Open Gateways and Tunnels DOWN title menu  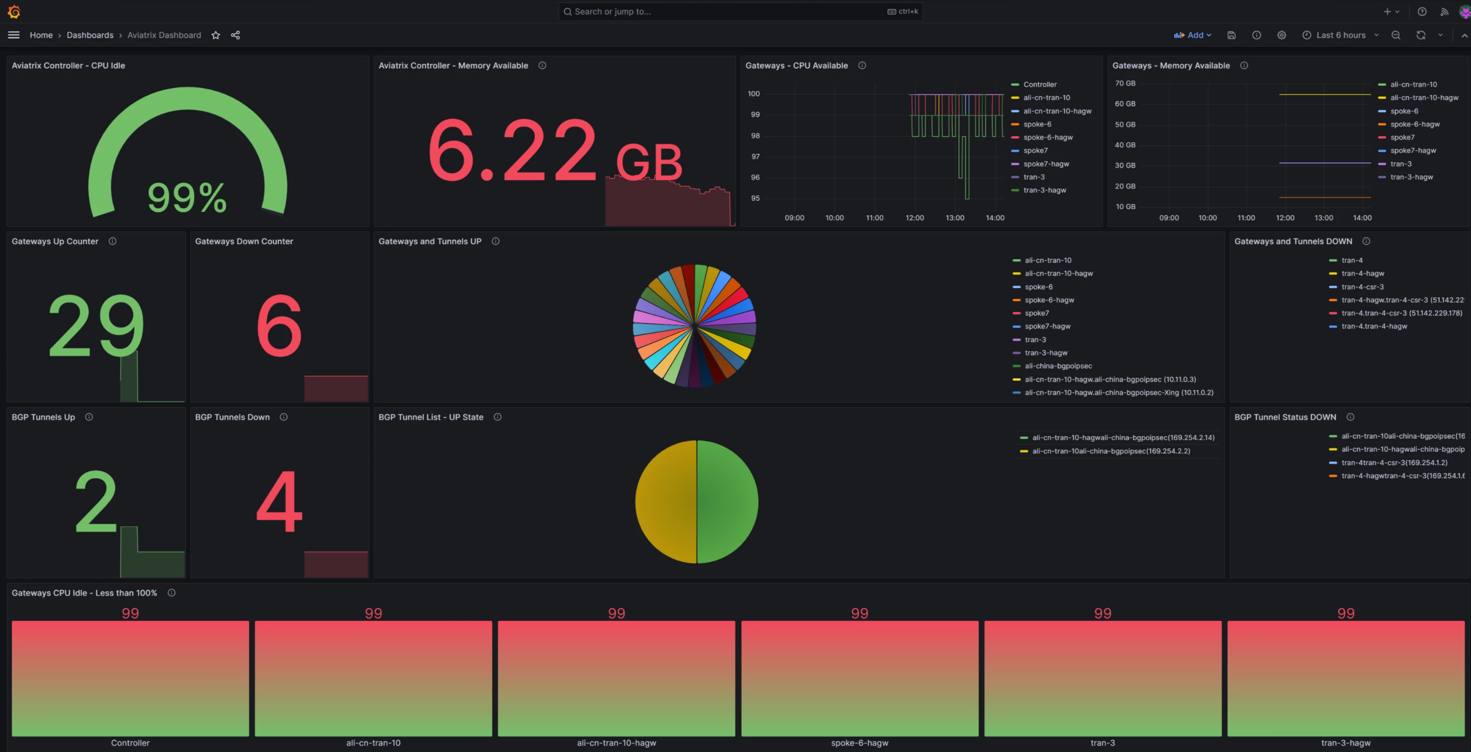[1293, 241]
